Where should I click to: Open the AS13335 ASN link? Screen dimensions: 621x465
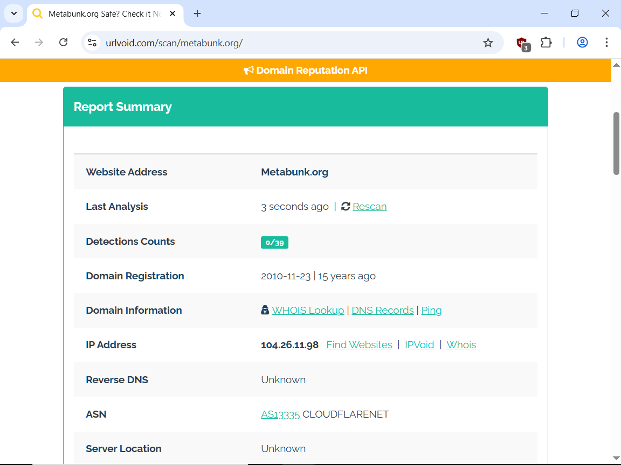pos(280,414)
